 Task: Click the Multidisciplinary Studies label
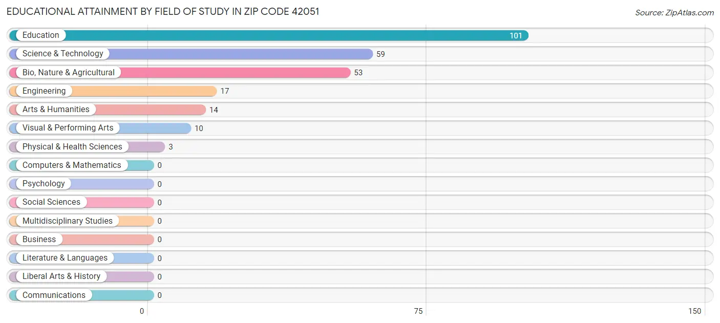tap(68, 221)
